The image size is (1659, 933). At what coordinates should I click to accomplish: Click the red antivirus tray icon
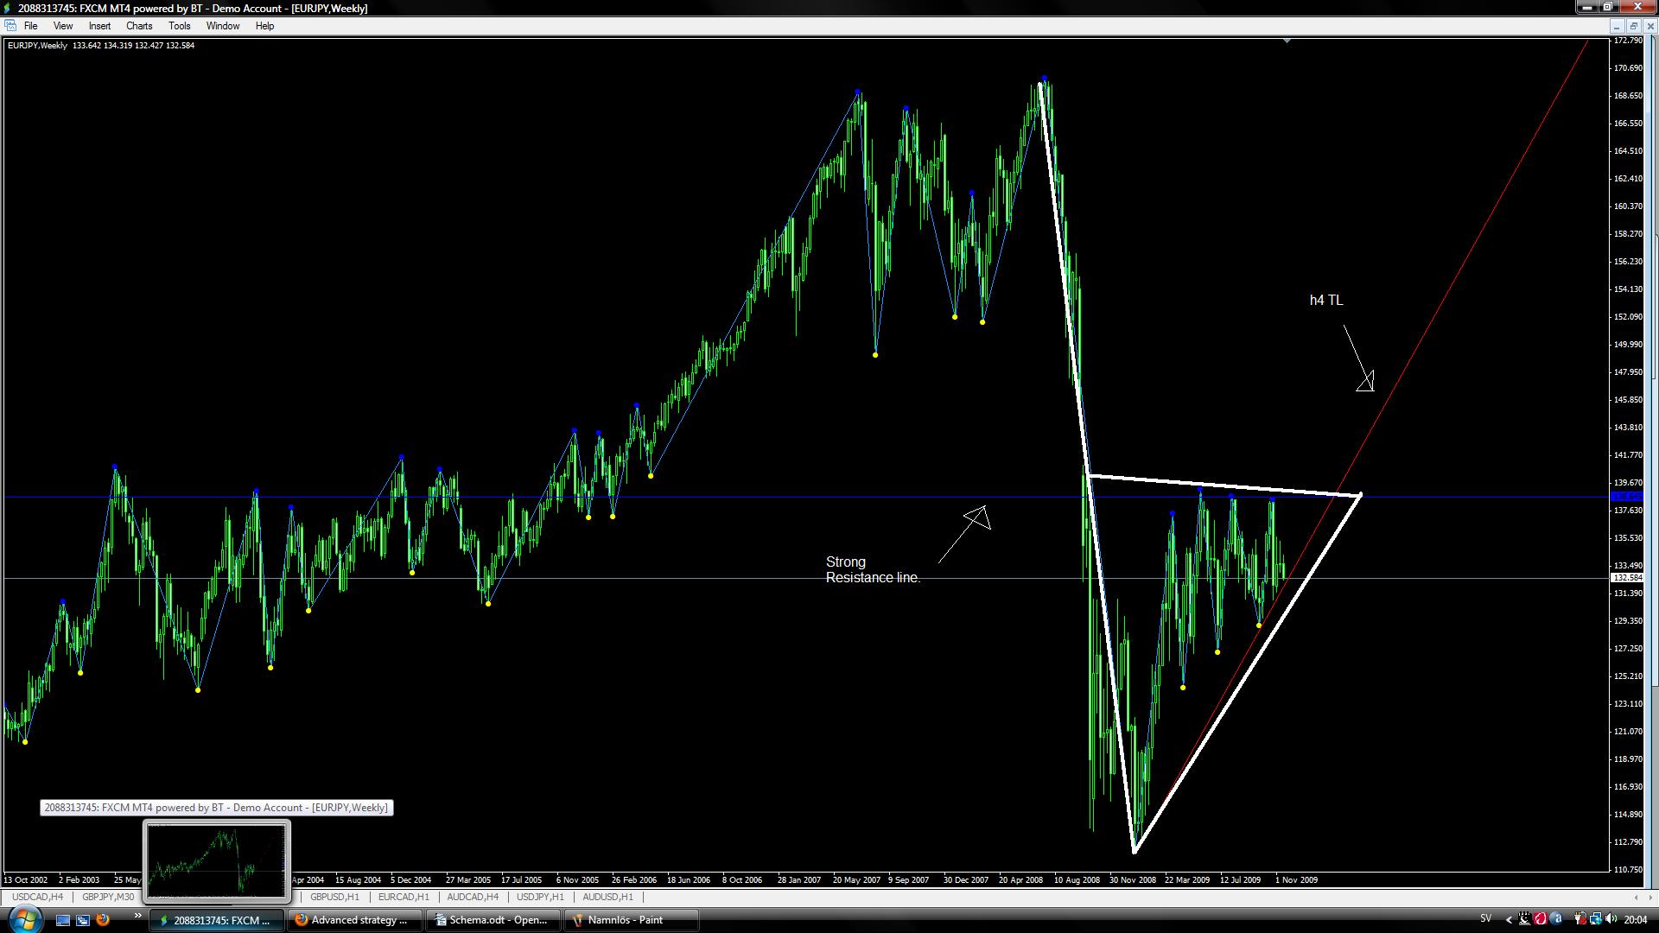point(1540,919)
